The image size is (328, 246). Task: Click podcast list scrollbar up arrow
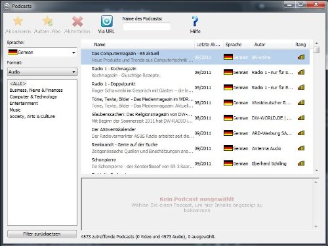316,43
